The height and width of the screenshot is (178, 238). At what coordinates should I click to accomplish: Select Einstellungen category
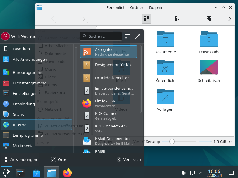pyautogui.click(x=36, y=93)
